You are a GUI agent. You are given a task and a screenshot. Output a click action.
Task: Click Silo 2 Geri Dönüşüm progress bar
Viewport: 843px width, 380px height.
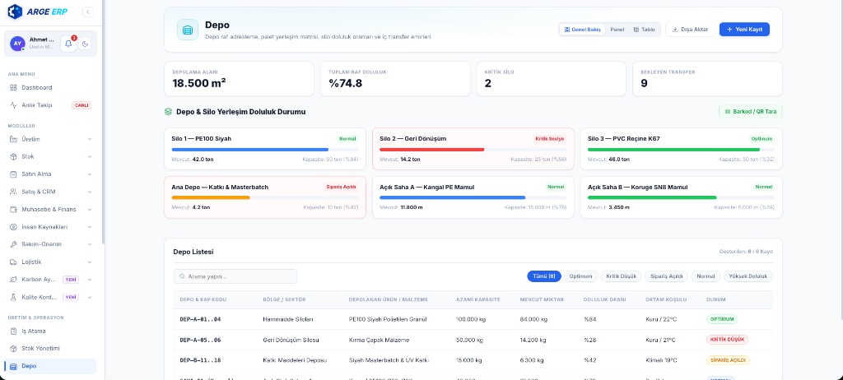pos(473,150)
